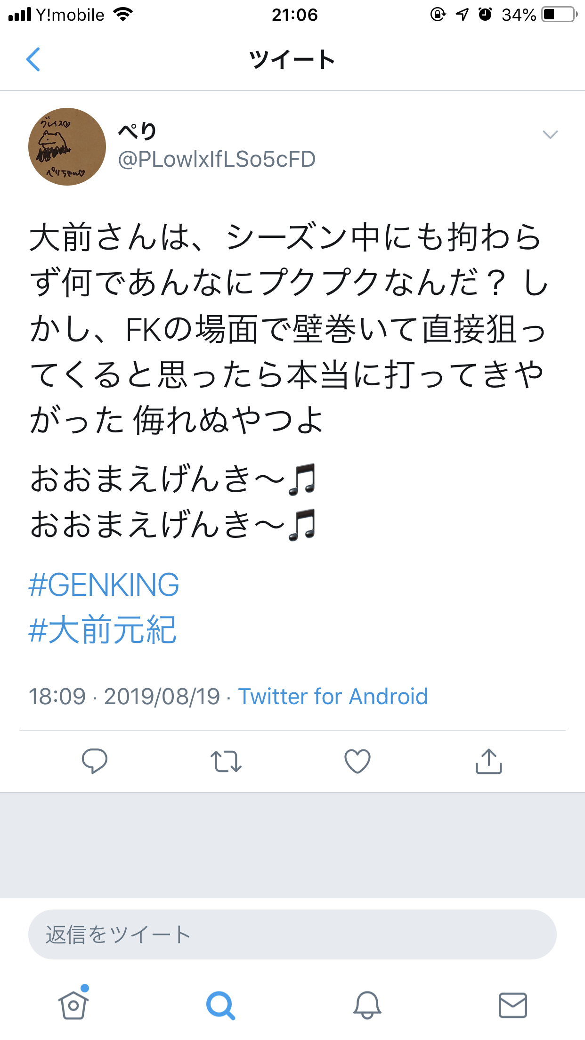Open the Messages envelope tab
This screenshot has height=1040, width=585.
513,1005
